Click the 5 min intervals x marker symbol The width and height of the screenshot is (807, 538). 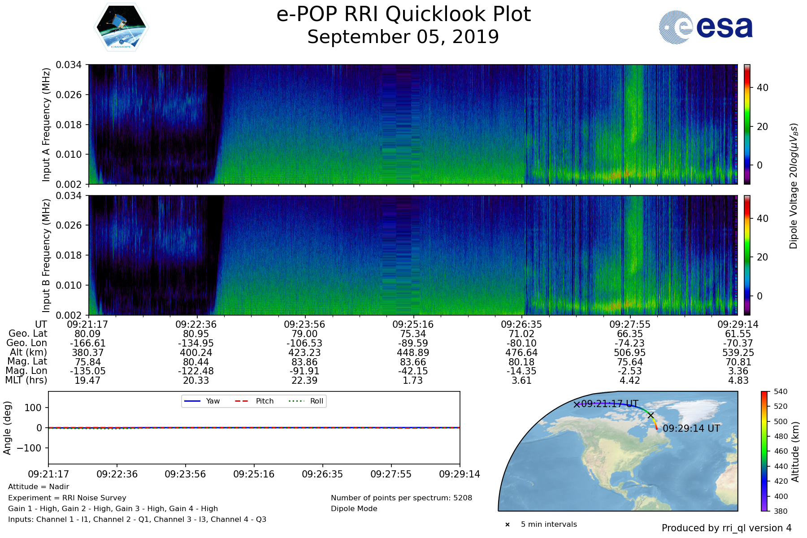tap(508, 525)
